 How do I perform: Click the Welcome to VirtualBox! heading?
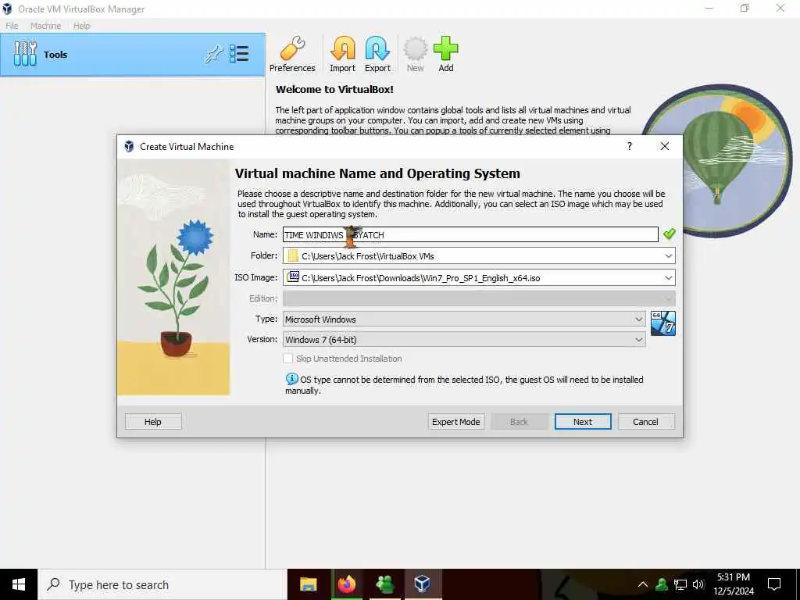coord(334,89)
